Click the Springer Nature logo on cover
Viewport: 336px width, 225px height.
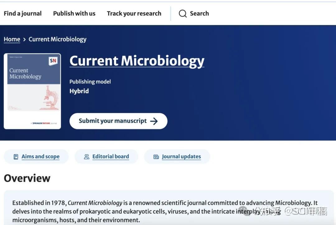pos(43,123)
